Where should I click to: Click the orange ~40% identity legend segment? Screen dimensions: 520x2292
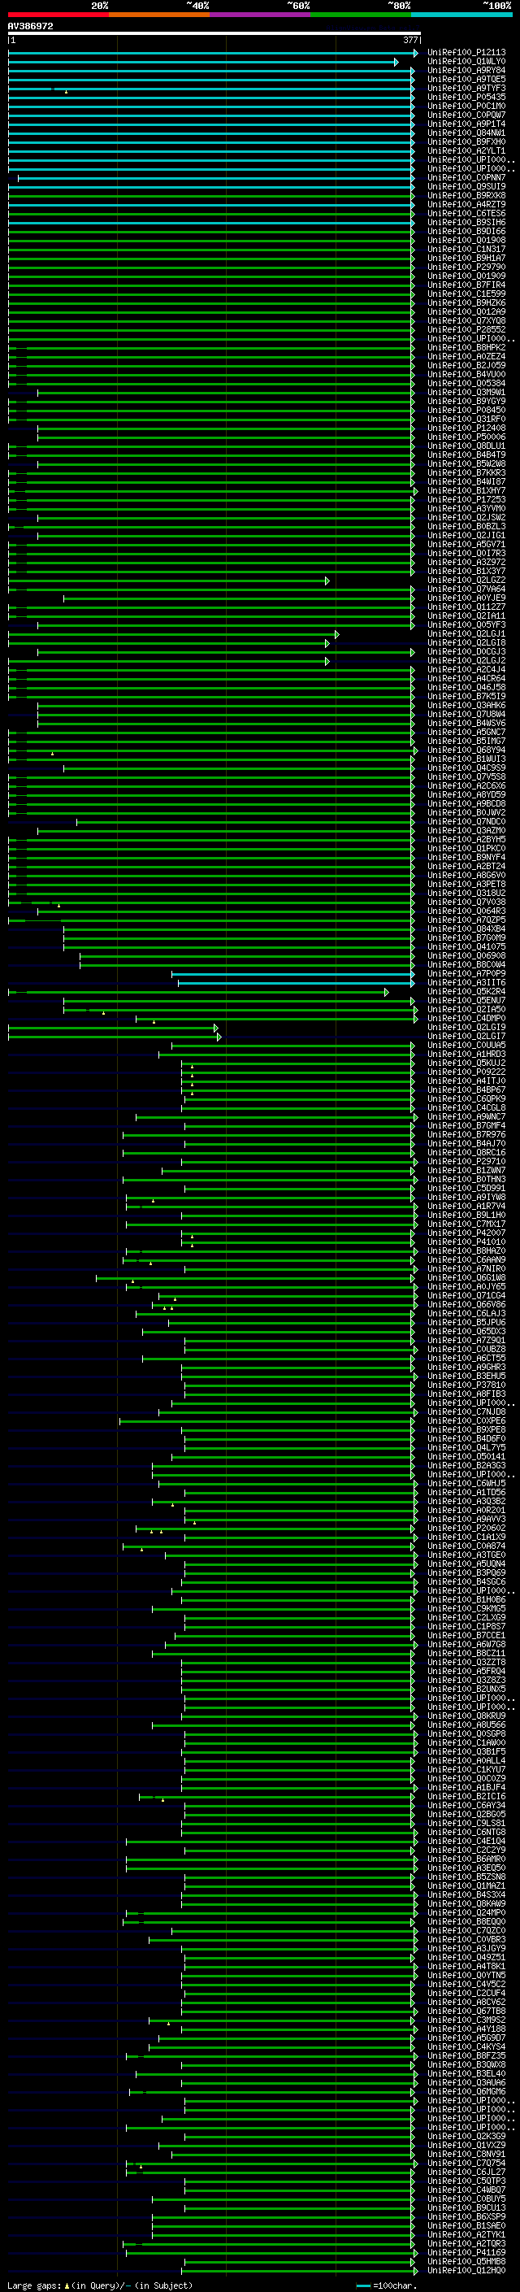point(159,15)
